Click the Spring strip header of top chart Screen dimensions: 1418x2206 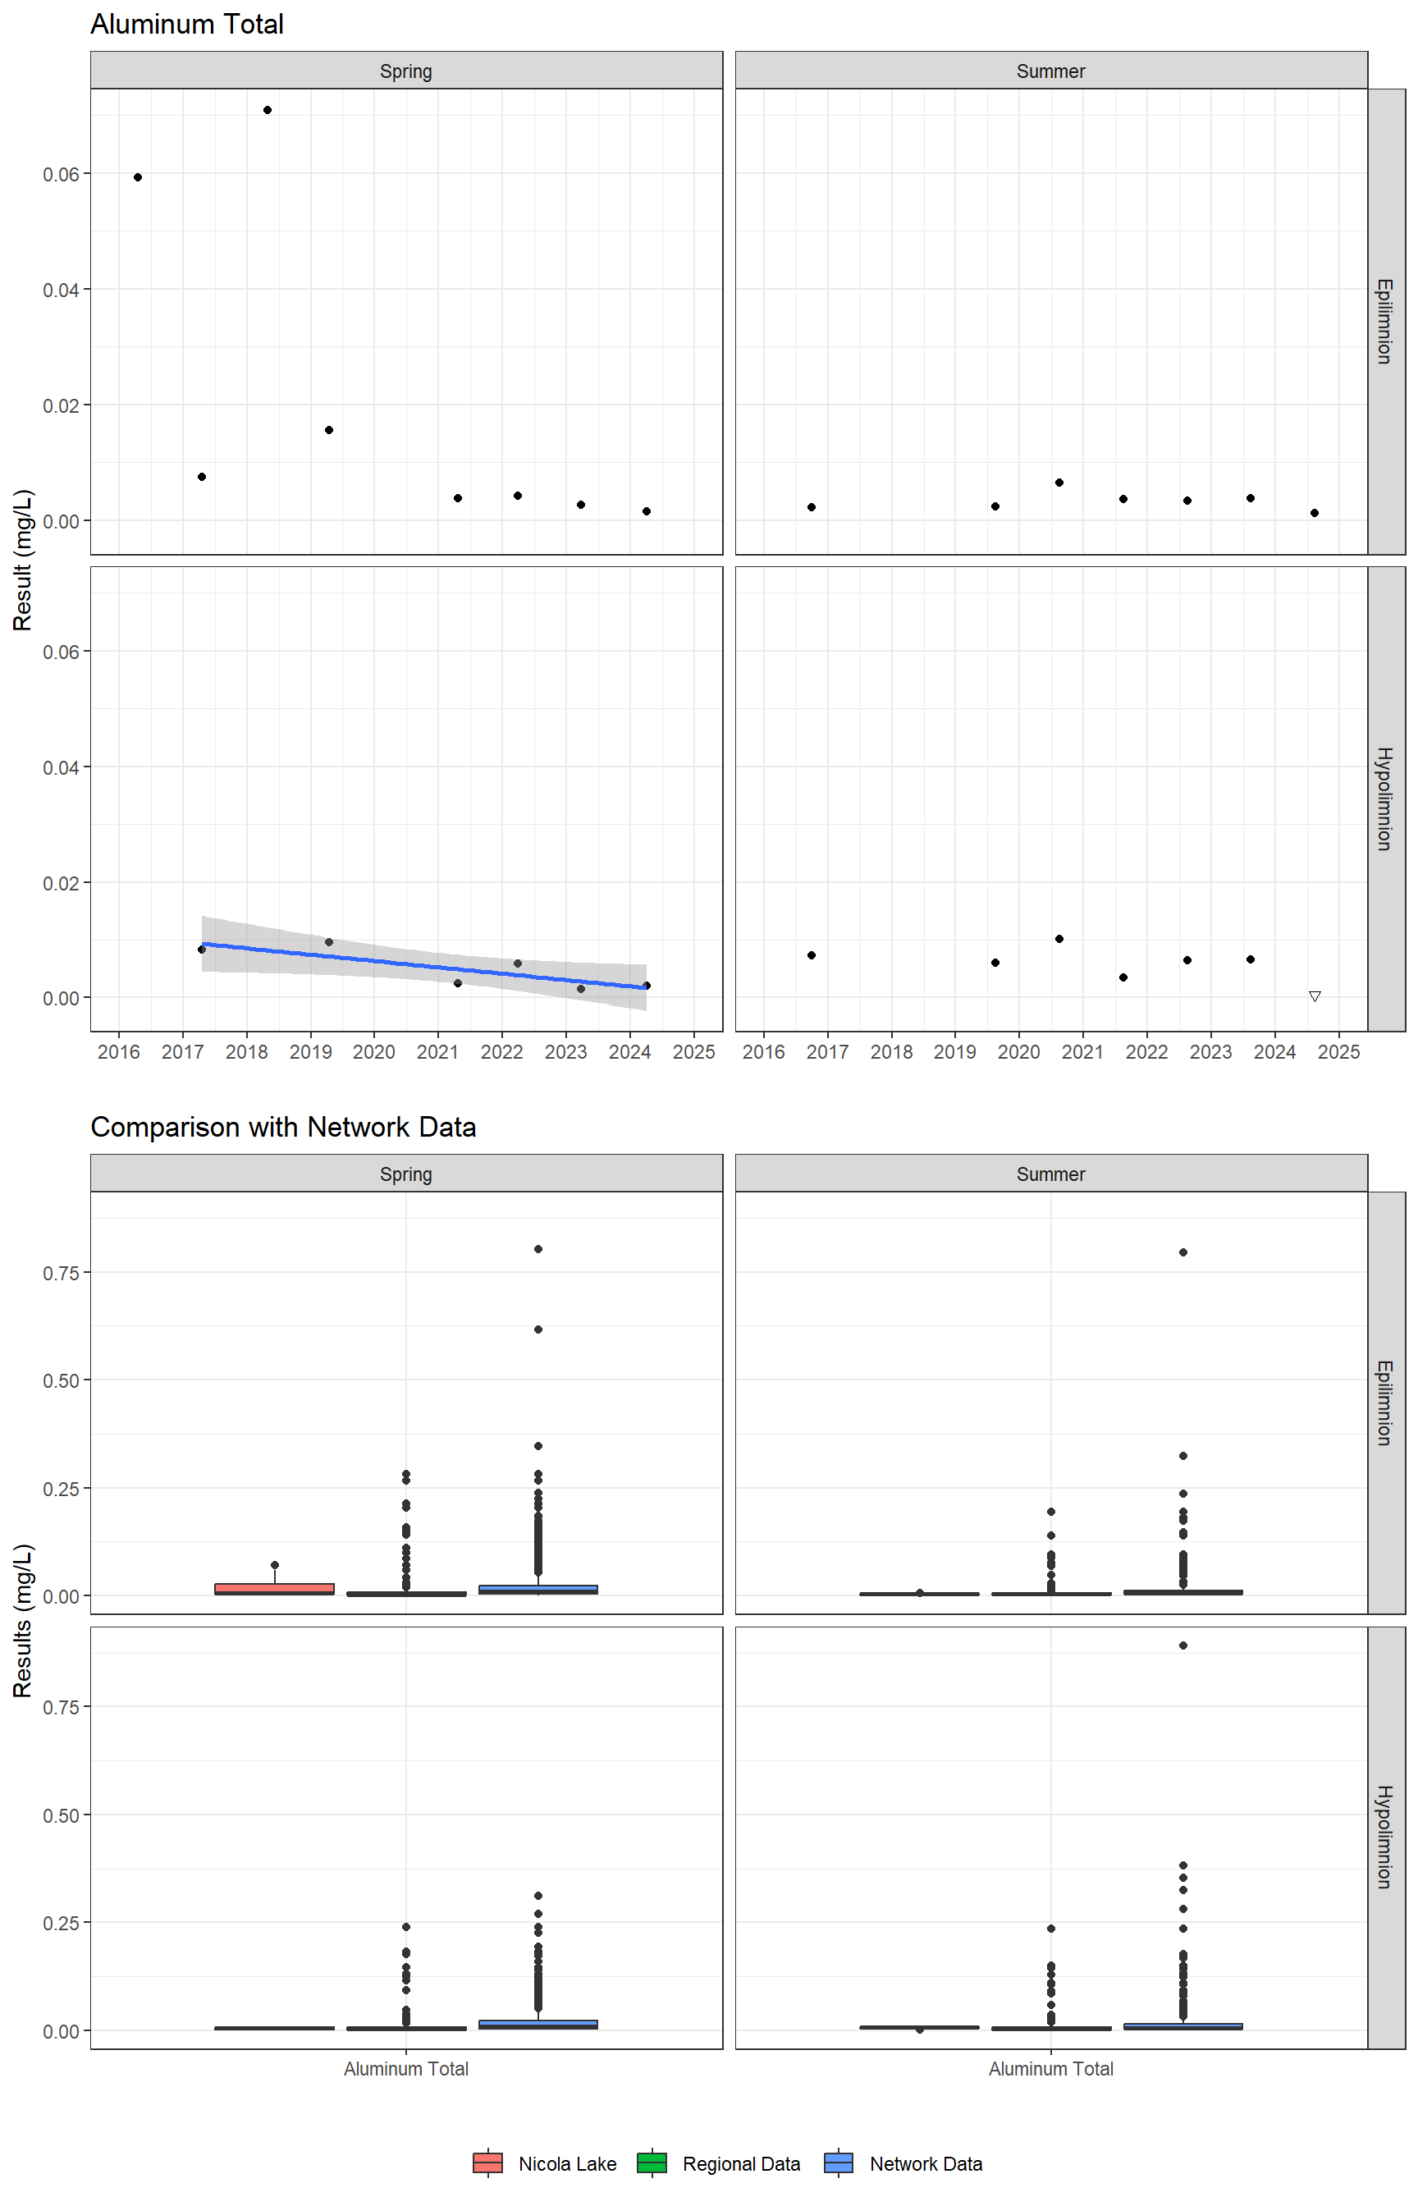pos(406,71)
